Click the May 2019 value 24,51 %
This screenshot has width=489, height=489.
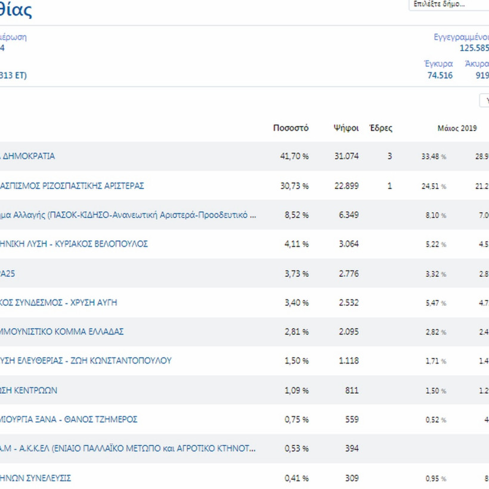pos(434,187)
